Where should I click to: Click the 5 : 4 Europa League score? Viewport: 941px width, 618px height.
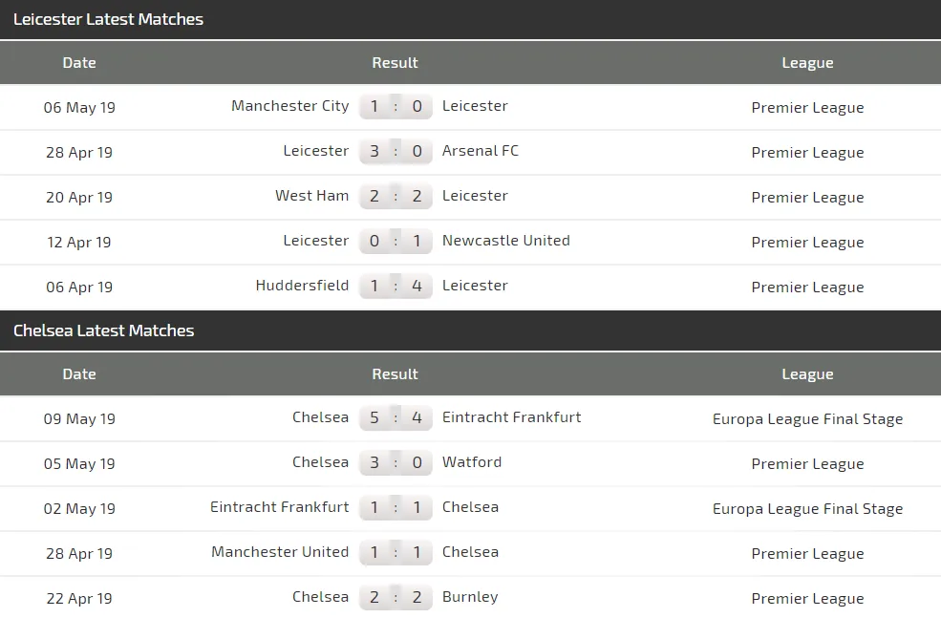(x=396, y=417)
